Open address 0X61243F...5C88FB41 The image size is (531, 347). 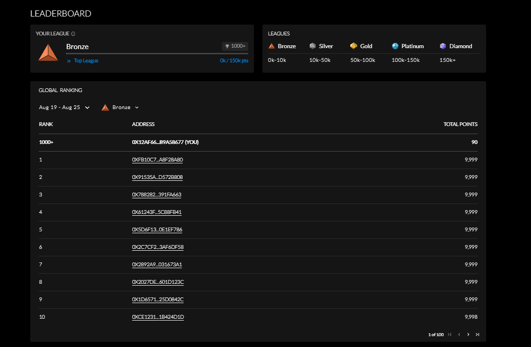pos(157,212)
